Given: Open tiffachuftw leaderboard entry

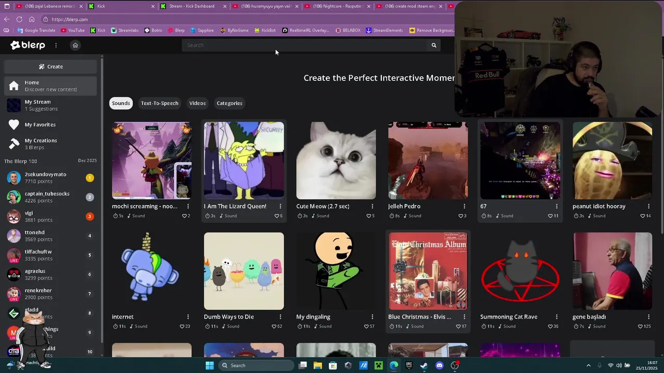Looking at the screenshot, I should [x=51, y=255].
